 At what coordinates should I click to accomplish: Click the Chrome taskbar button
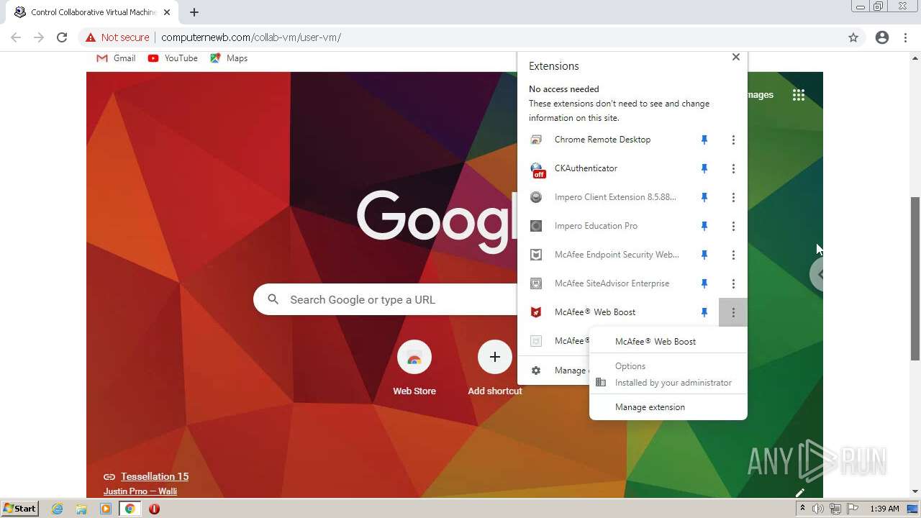pos(130,509)
